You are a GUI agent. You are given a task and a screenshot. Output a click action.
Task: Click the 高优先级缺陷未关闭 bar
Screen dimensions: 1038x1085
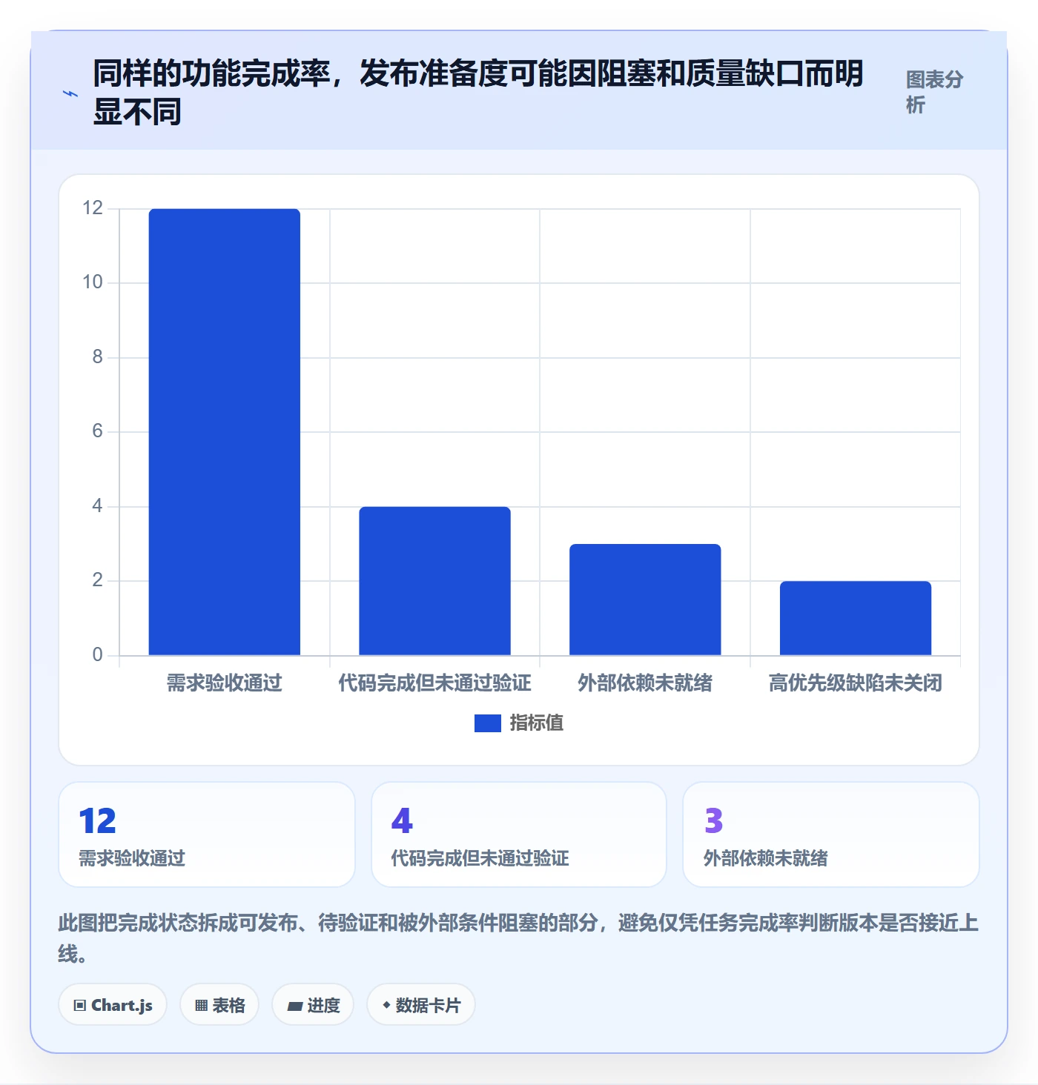coord(856,618)
